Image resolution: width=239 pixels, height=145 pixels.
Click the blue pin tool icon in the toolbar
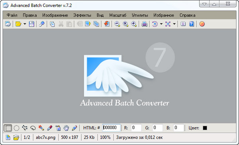(x=41, y=24)
